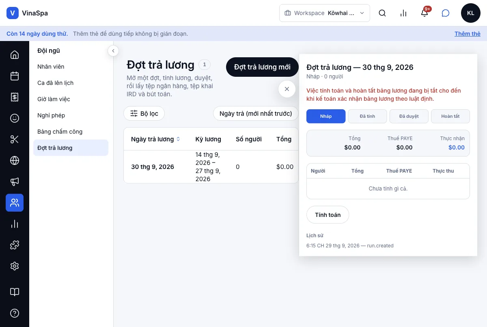Open the smiley customers icon in sidebar
The width and height of the screenshot is (487, 327).
[x=15, y=118]
